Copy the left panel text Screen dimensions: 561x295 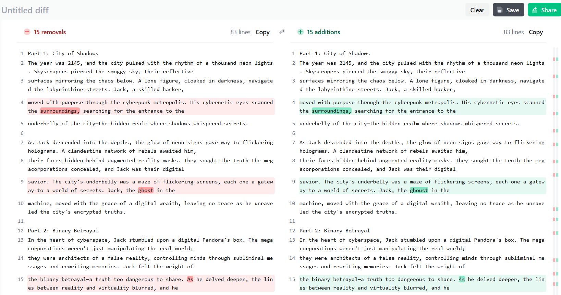(262, 32)
